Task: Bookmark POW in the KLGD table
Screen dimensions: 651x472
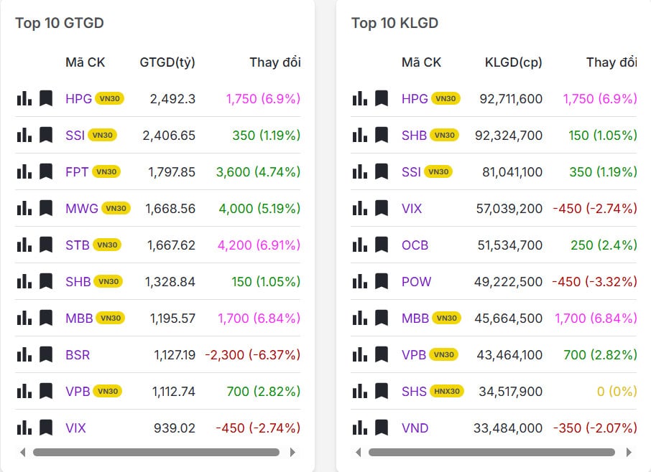Action: coord(382,281)
